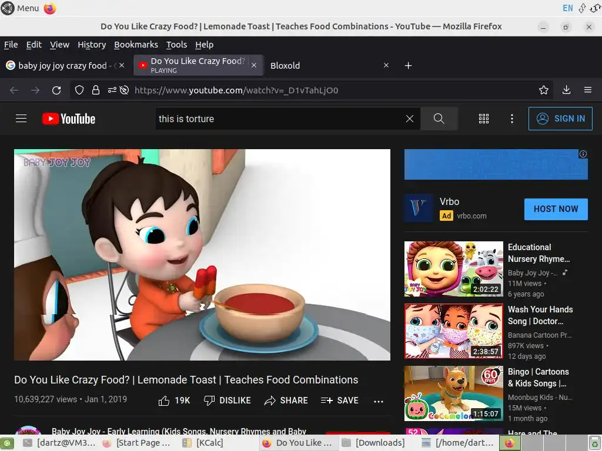Image resolution: width=602 pixels, height=451 pixels.
Task: Launch Firefox from top panel icon
Action: click(x=50, y=8)
